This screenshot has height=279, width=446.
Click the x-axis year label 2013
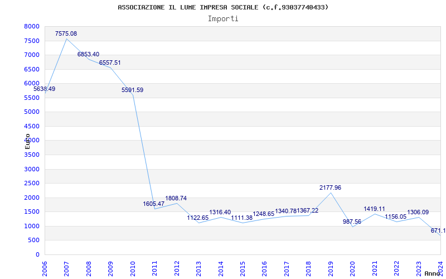[x=198, y=269]
